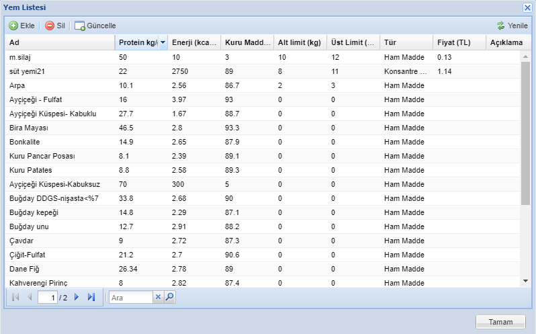The width and height of the screenshot is (536, 334).
Task: Go to the next page arrow
Action: click(x=77, y=297)
